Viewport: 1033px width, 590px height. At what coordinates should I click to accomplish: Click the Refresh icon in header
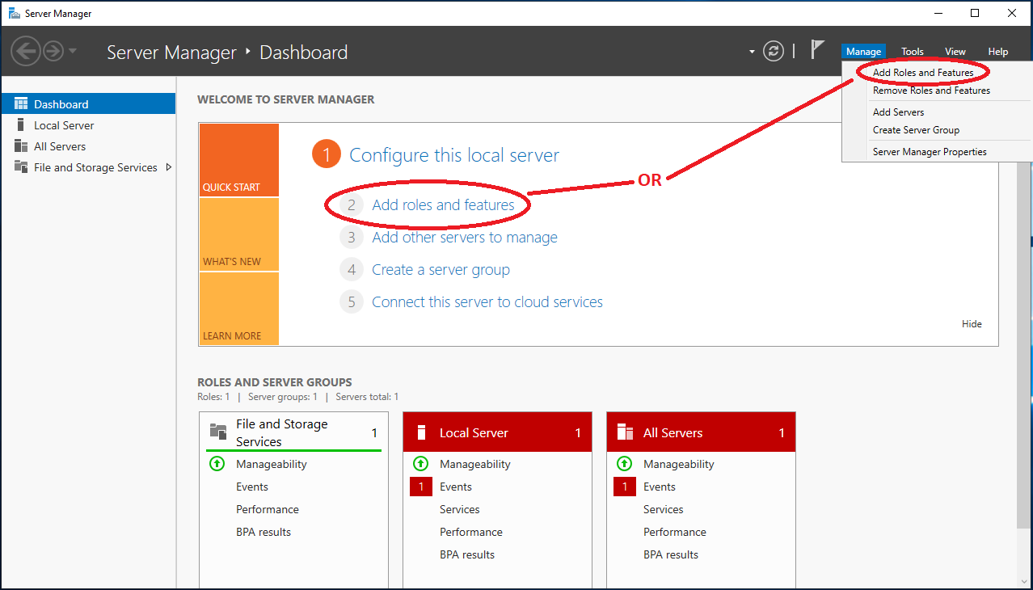coord(774,52)
